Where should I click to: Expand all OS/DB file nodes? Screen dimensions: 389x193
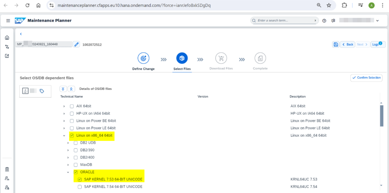point(63,89)
